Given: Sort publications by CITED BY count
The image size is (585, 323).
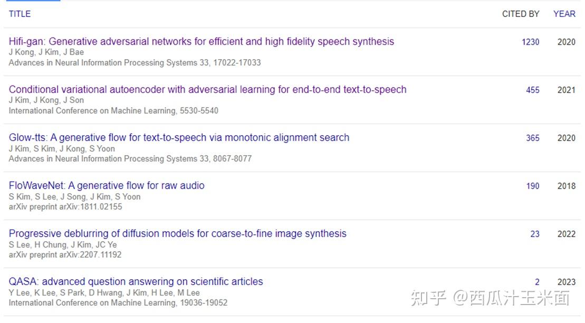Looking at the screenshot, I should [521, 14].
